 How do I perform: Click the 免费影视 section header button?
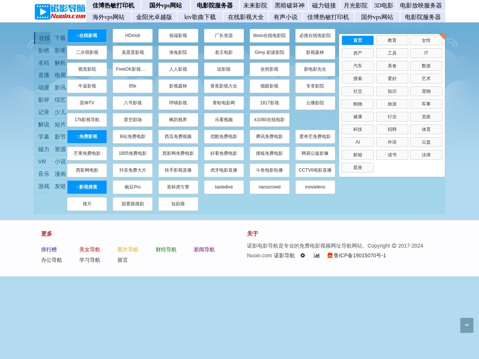tap(87, 136)
